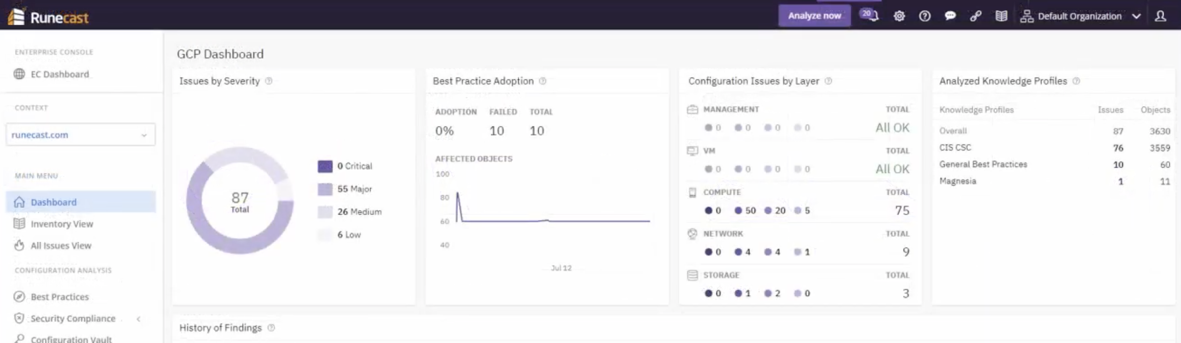This screenshot has height=343, width=1181.
Task: Click the 87 Total donut chart center
Action: click(x=240, y=201)
